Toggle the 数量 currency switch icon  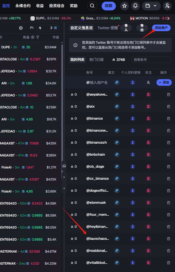click(33, 37)
